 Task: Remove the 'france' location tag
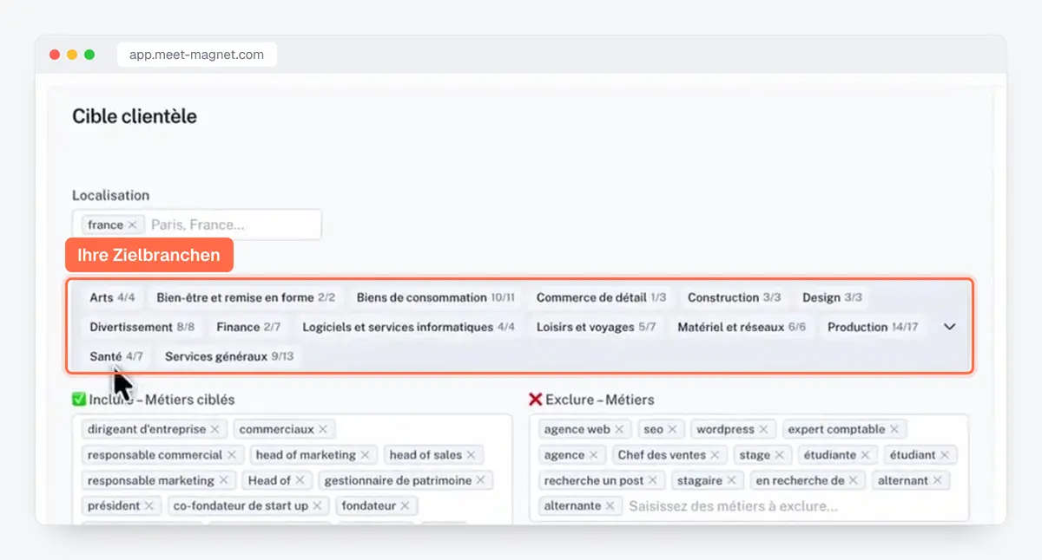pos(132,225)
